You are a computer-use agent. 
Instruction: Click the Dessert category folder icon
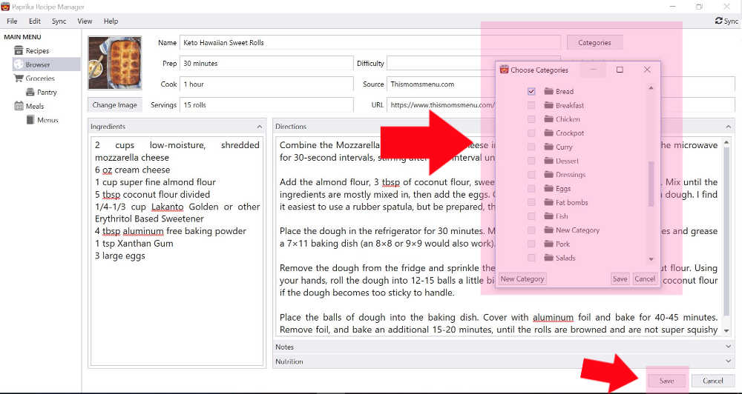[549, 161]
